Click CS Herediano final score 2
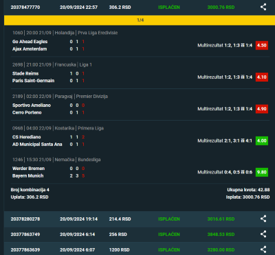The height and width of the screenshot is (255, 275). coord(83,137)
